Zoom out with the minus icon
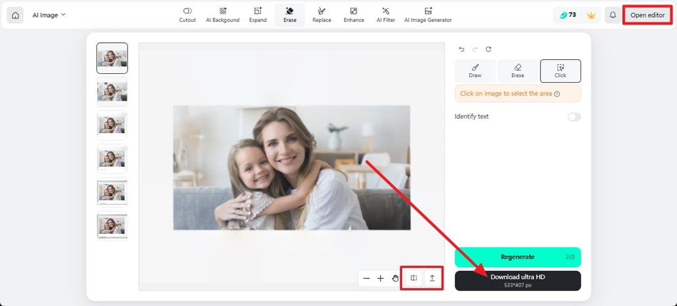The image size is (677, 306). 367,278
